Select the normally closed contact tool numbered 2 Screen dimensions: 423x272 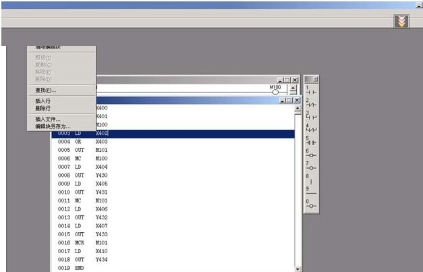tap(311, 103)
